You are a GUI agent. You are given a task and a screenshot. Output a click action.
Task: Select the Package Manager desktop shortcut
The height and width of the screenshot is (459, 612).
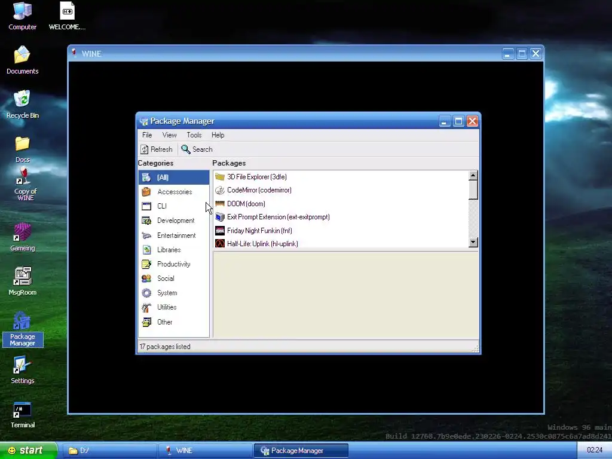[x=22, y=329]
